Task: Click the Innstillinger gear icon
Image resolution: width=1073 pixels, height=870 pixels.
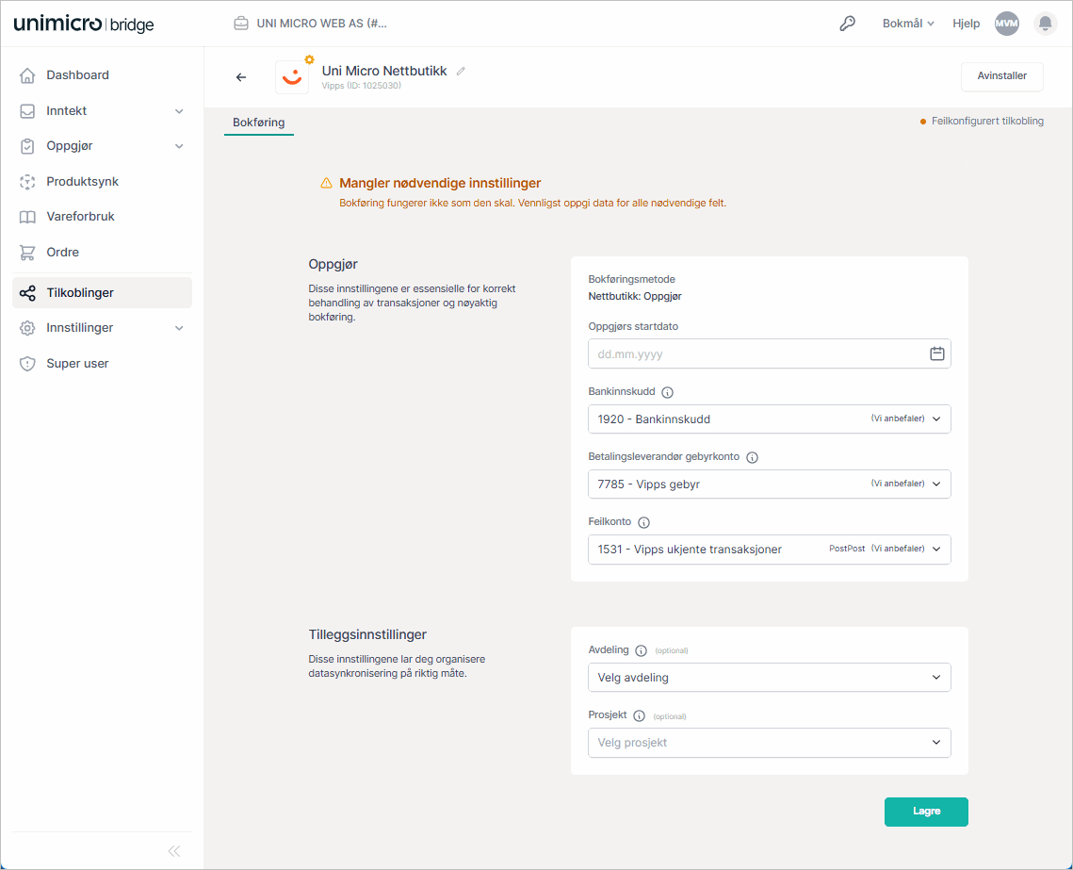Action: pos(27,328)
